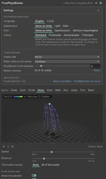Set the motion moves to All of the avatar

click(50, 165)
